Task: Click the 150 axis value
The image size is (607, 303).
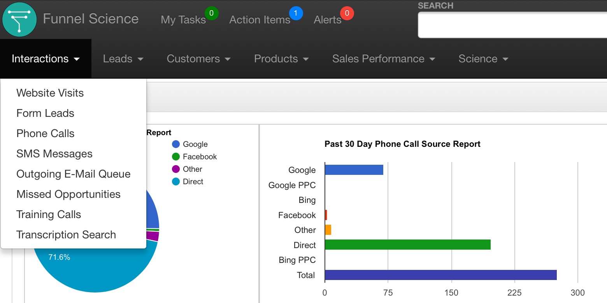Action: [451, 293]
